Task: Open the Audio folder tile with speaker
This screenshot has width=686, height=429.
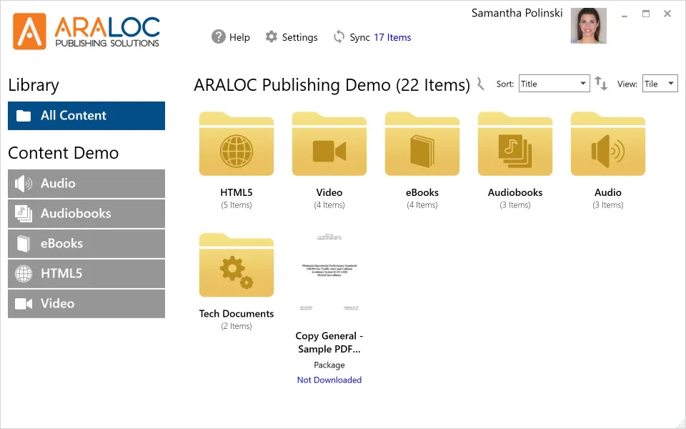Action: pos(607,144)
